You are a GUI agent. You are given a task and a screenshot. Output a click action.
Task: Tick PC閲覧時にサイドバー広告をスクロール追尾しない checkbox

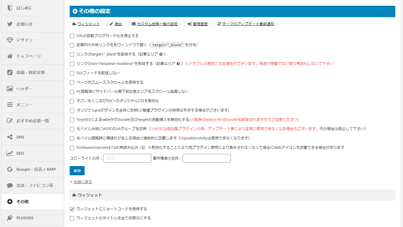click(72, 92)
